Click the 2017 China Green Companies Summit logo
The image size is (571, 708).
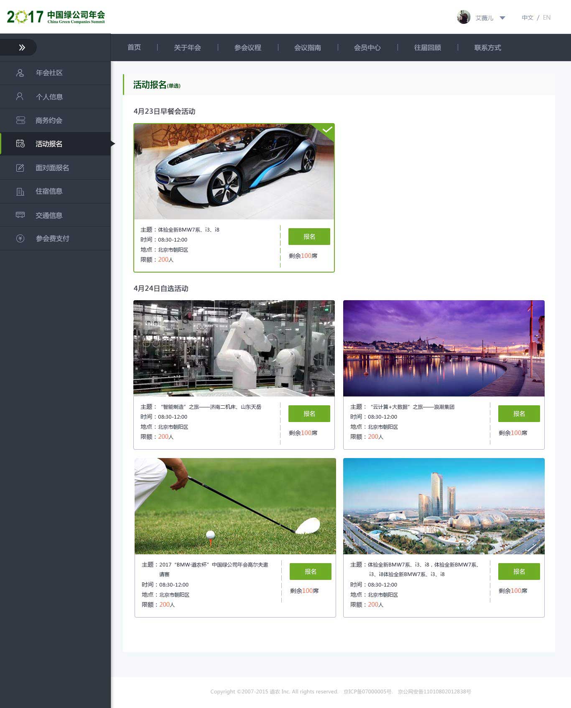point(56,17)
